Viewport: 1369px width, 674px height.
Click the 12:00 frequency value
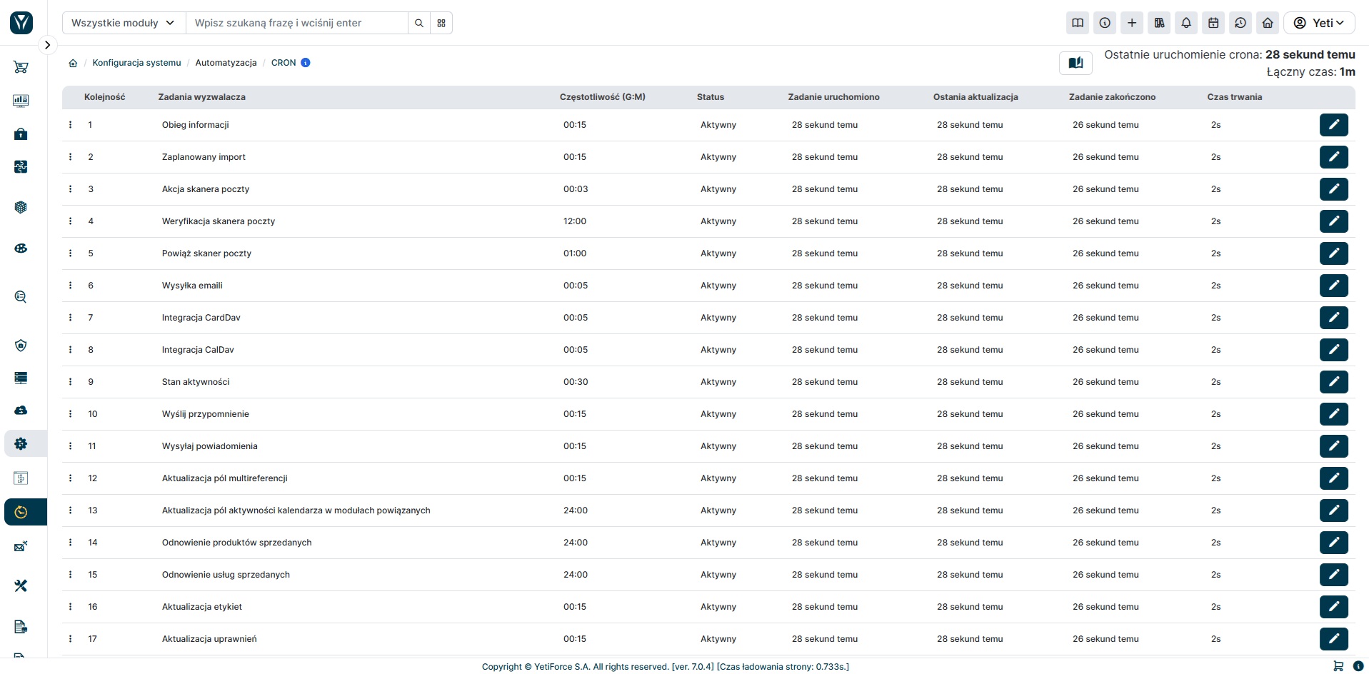pos(575,221)
